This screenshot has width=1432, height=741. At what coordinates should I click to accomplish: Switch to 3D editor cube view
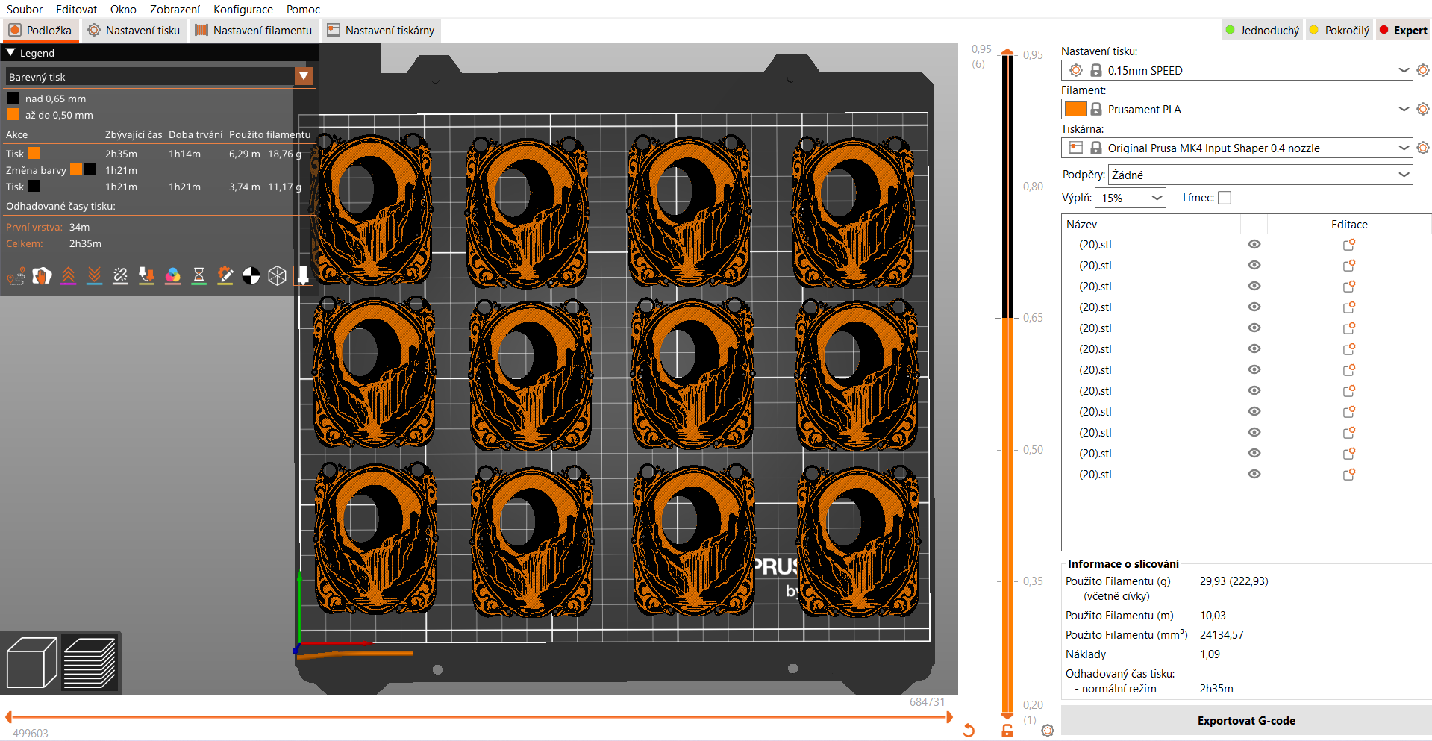(31, 663)
